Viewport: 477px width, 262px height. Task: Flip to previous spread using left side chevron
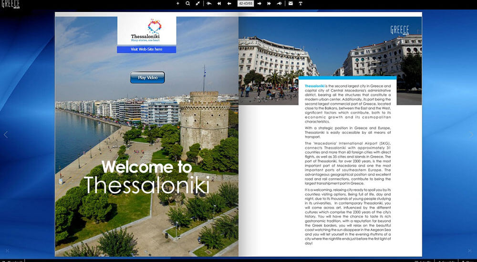point(5,135)
